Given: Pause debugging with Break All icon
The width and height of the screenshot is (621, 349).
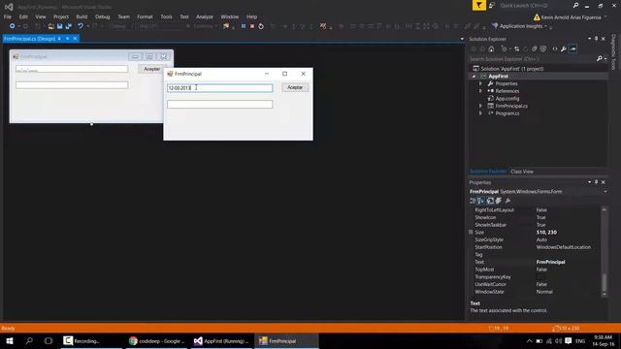Looking at the screenshot, I should [244, 26].
